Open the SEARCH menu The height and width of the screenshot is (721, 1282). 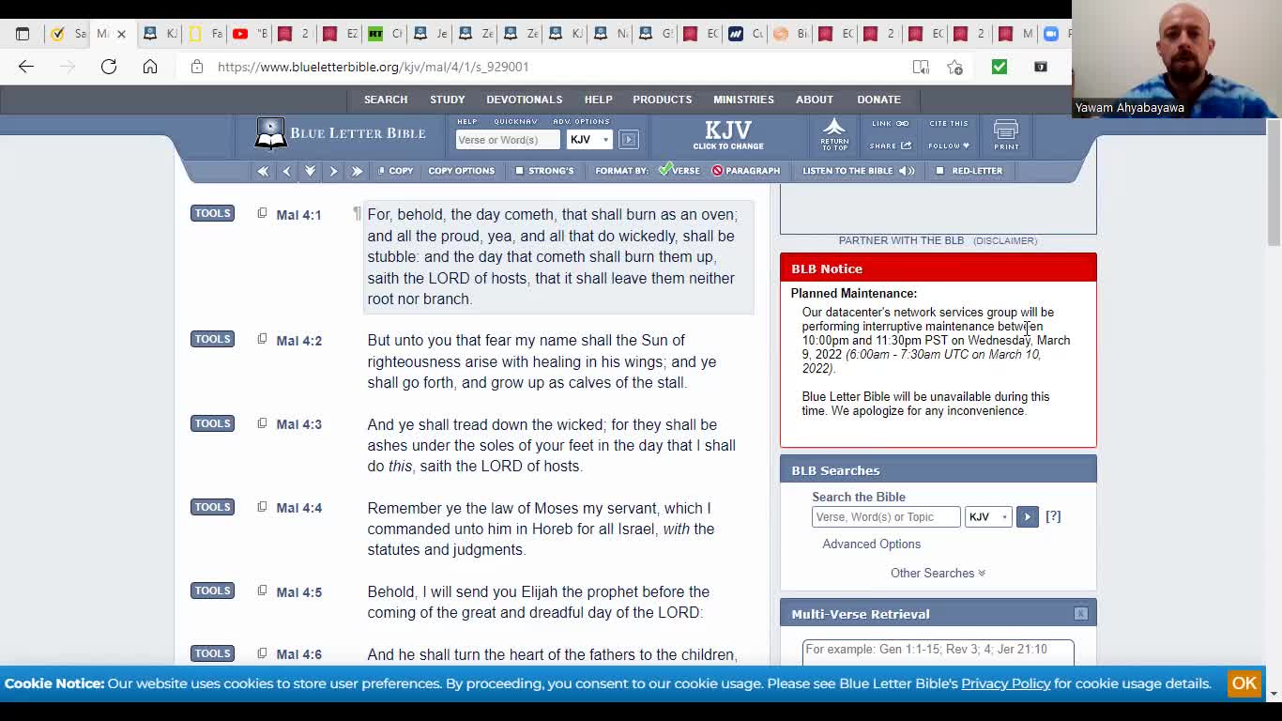point(386,100)
